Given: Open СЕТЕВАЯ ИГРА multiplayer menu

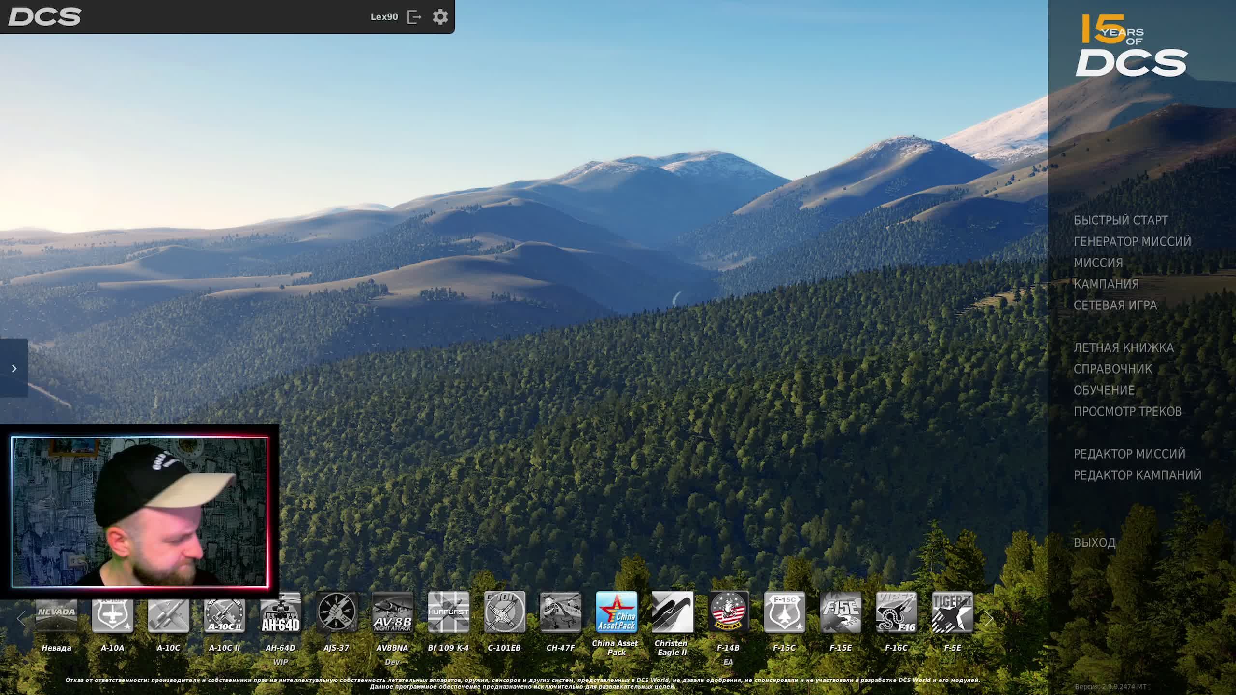Looking at the screenshot, I should tap(1115, 305).
